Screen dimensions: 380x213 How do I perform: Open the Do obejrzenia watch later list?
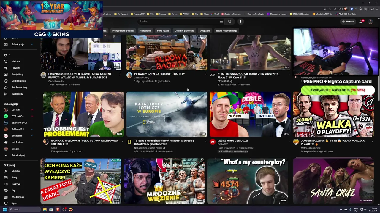(18, 81)
